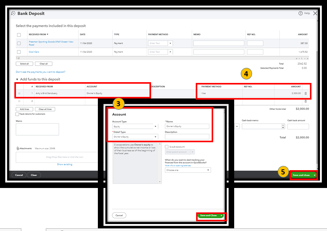Click the Description field in Account dialog
The height and width of the screenshot is (231, 327).
[187, 137]
